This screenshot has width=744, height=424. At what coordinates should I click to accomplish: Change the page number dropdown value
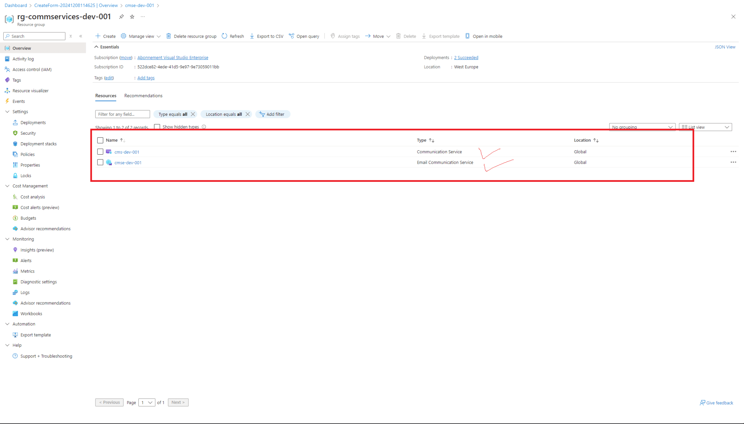pos(147,402)
